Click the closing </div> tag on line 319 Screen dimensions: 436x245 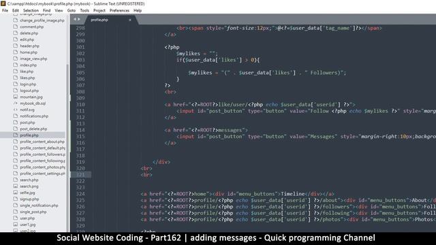[x=161, y=162]
